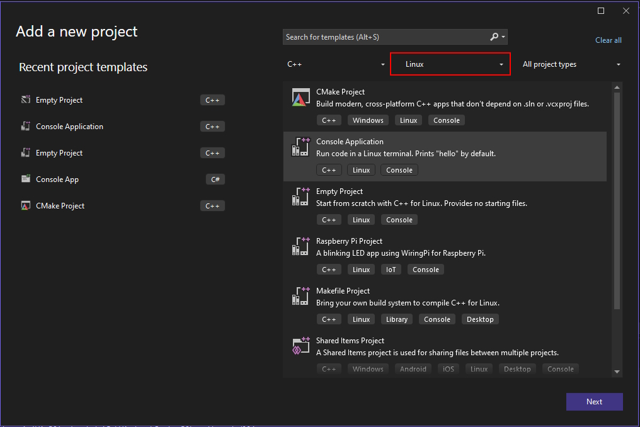Click the search magnifier icon

coord(494,37)
